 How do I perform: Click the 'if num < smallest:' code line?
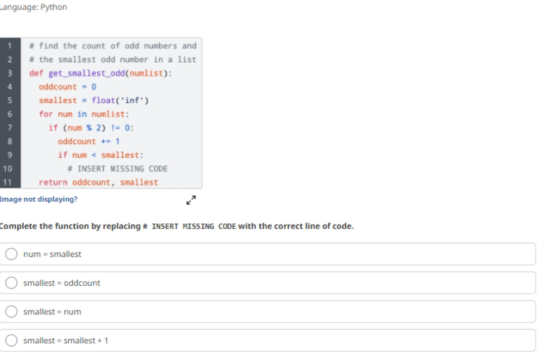click(101, 155)
